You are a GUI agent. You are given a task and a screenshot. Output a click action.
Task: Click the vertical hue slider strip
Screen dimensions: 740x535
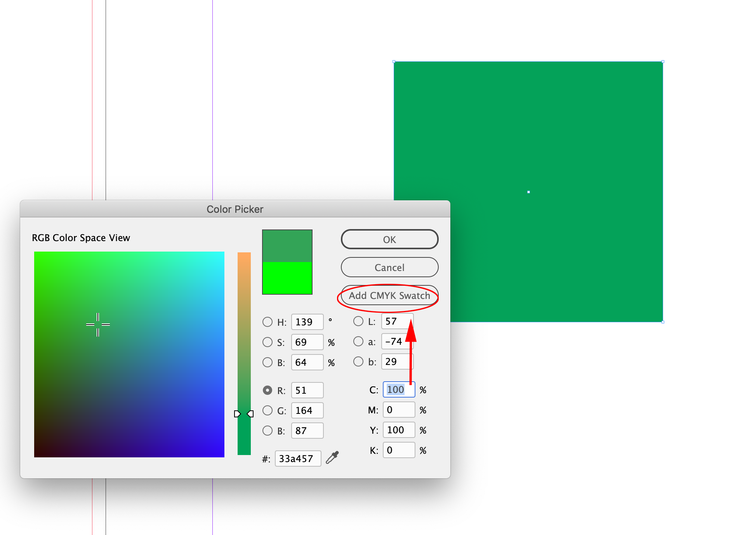coord(244,353)
